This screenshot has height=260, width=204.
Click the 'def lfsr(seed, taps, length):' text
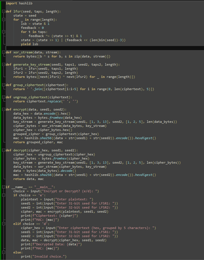(x=33, y=11)
